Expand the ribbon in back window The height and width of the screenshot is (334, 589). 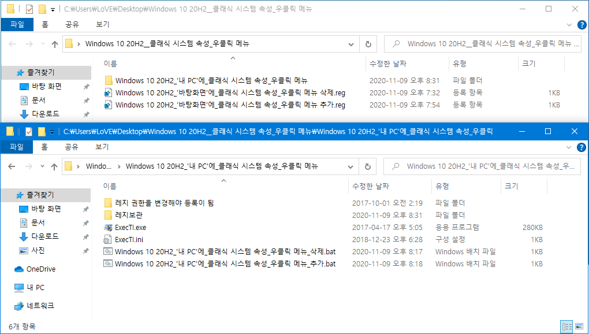[569, 25]
